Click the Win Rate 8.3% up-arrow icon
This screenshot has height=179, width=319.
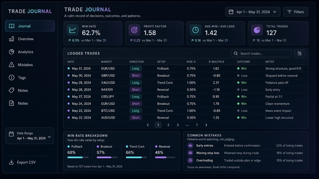pyautogui.click(x=69, y=40)
